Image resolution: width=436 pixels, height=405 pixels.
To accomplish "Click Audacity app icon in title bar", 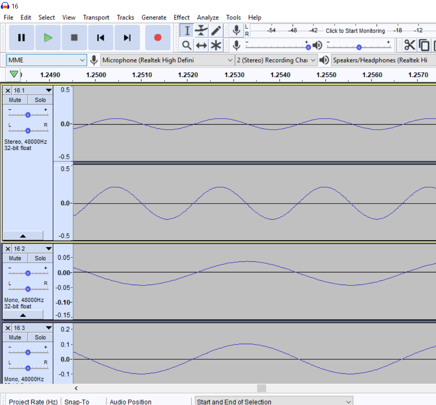I will pyautogui.click(x=5, y=5).
